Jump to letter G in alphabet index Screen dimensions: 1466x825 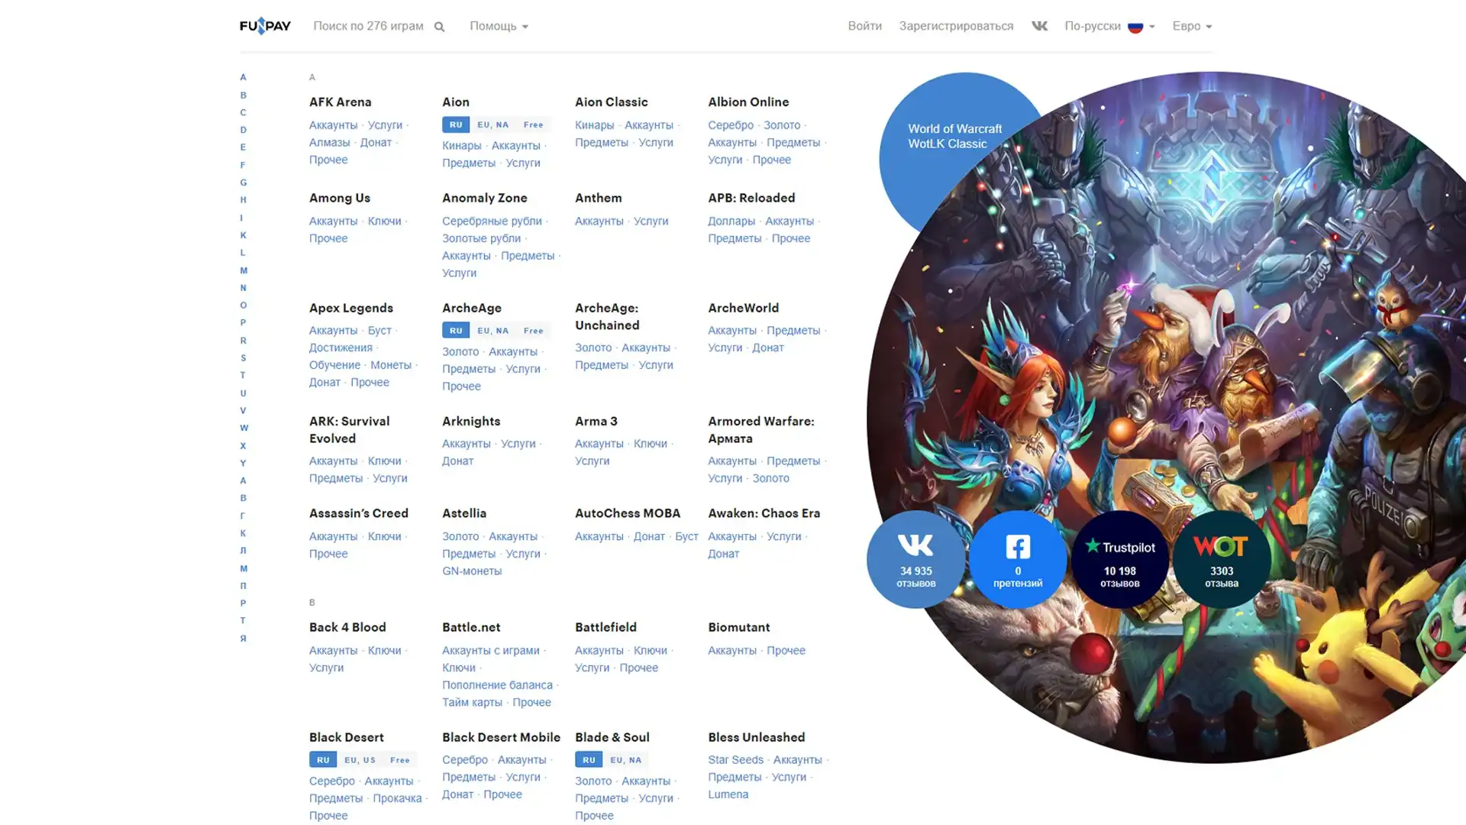[x=243, y=183]
